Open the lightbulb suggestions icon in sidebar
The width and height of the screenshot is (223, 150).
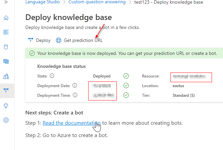click(x=6, y=105)
